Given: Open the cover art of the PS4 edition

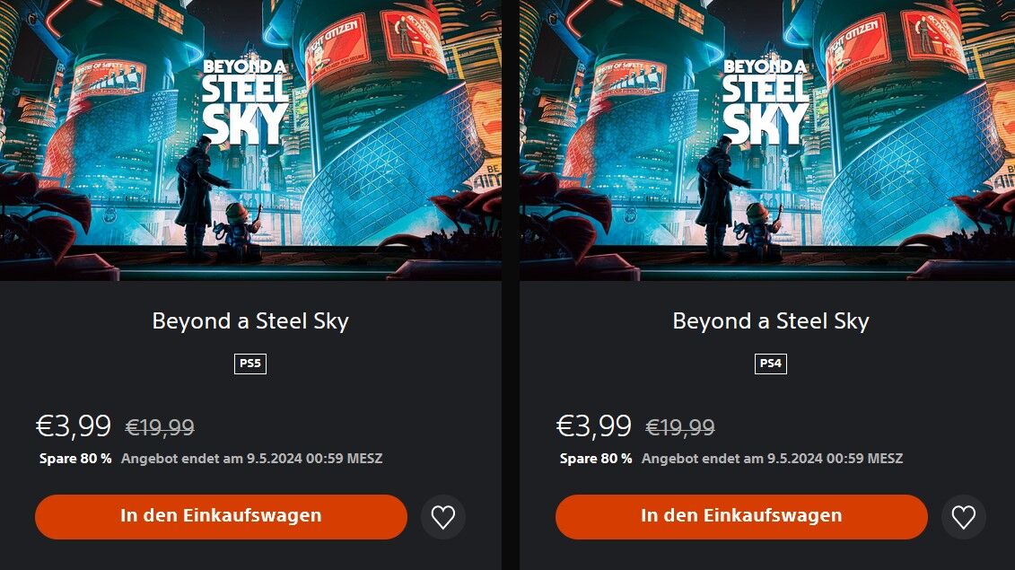Looking at the screenshot, I should click(x=767, y=140).
